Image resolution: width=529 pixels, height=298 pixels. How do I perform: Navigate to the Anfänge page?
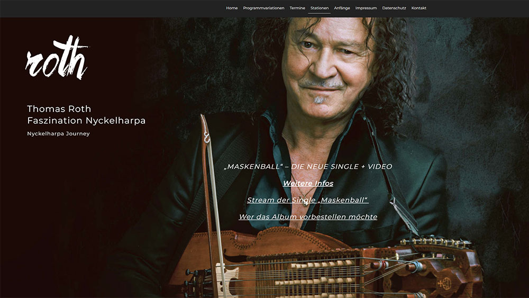[x=342, y=8]
